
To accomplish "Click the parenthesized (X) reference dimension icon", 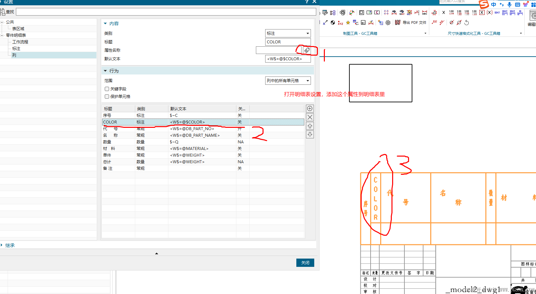I will (490, 13).
